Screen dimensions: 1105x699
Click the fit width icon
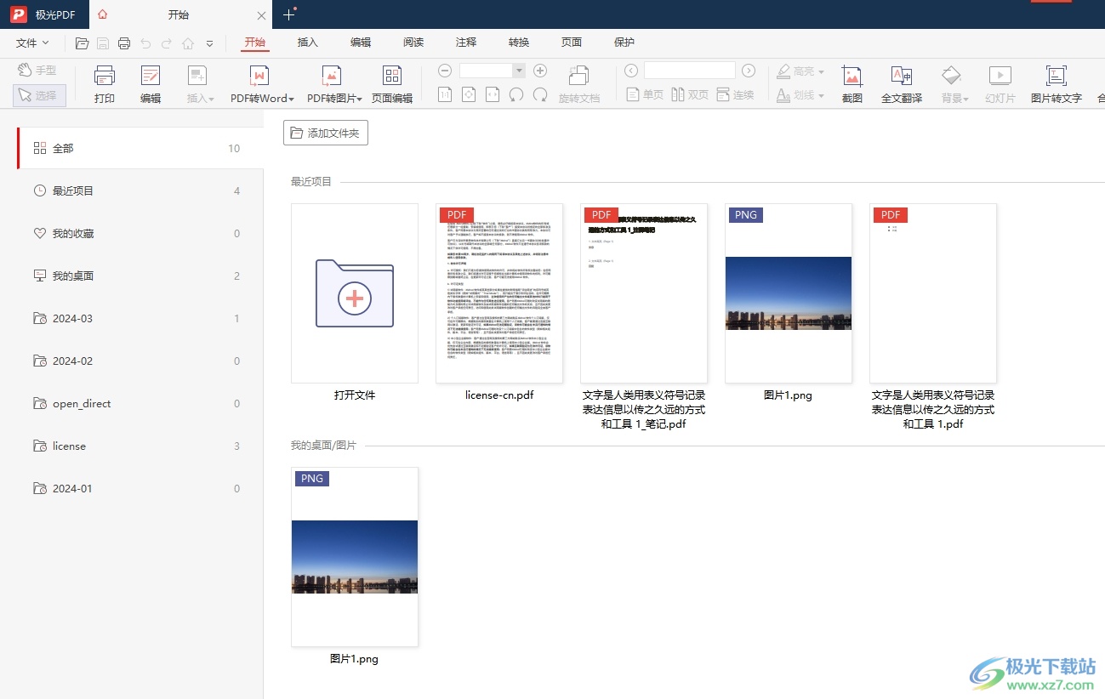tap(493, 94)
